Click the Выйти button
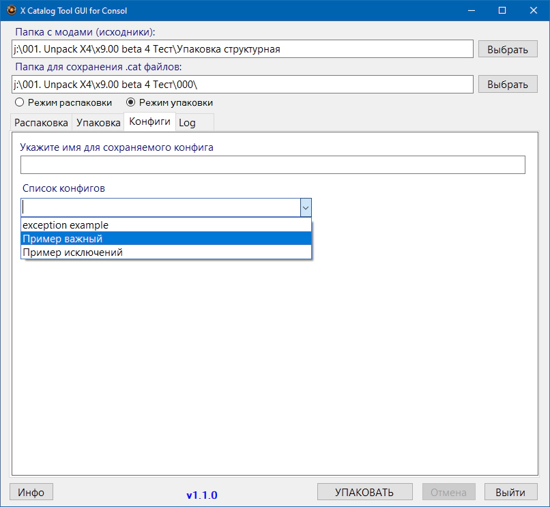The width and height of the screenshot is (550, 507). click(x=510, y=493)
